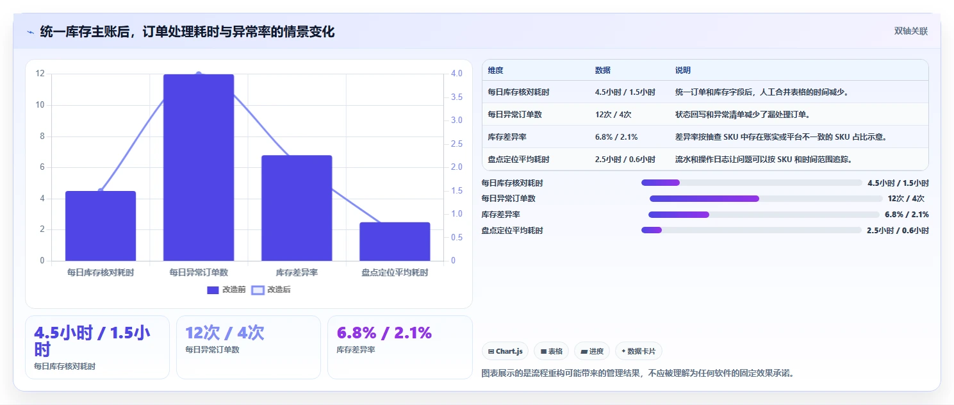Click the disclaimer text starting 图表展示的是流程重构
The width and height of the screenshot is (954, 405).
pyautogui.click(x=638, y=373)
